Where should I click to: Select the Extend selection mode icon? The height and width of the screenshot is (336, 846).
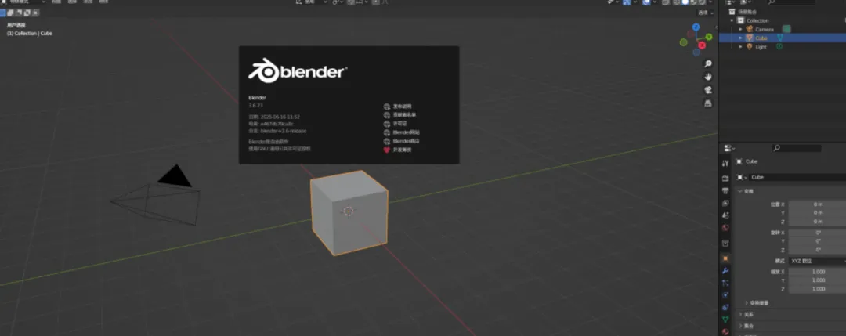tap(9, 13)
